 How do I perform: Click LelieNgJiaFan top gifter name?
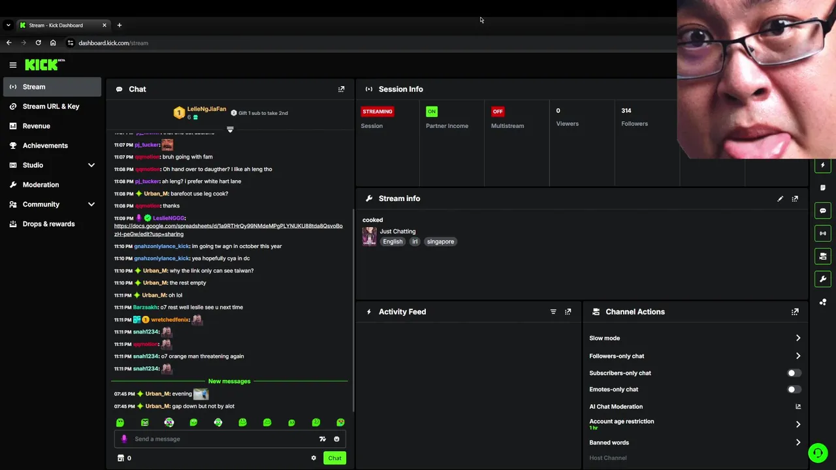[206, 109]
